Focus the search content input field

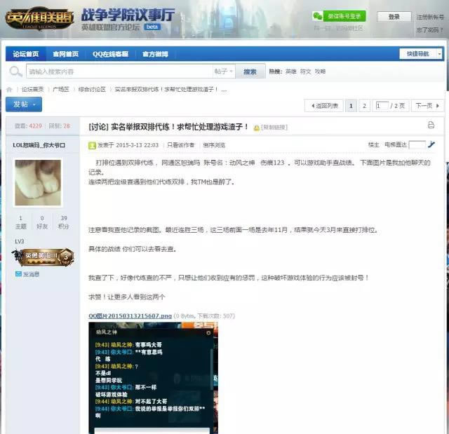(x=119, y=72)
